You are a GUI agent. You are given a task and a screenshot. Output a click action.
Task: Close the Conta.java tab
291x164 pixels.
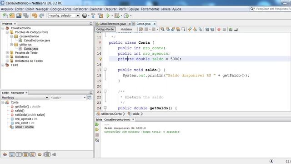click(154, 24)
